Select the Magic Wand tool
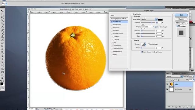Screen dimensions: 195x110 [2, 20]
